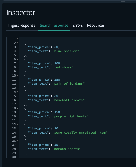The image size is (136, 167).
Task: Collapse the object fold arrow on line 26
Action: pyautogui.click(x=18, y=141)
